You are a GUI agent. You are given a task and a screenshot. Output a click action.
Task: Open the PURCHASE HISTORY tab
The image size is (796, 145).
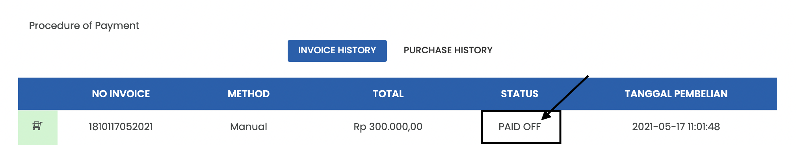coord(448,51)
